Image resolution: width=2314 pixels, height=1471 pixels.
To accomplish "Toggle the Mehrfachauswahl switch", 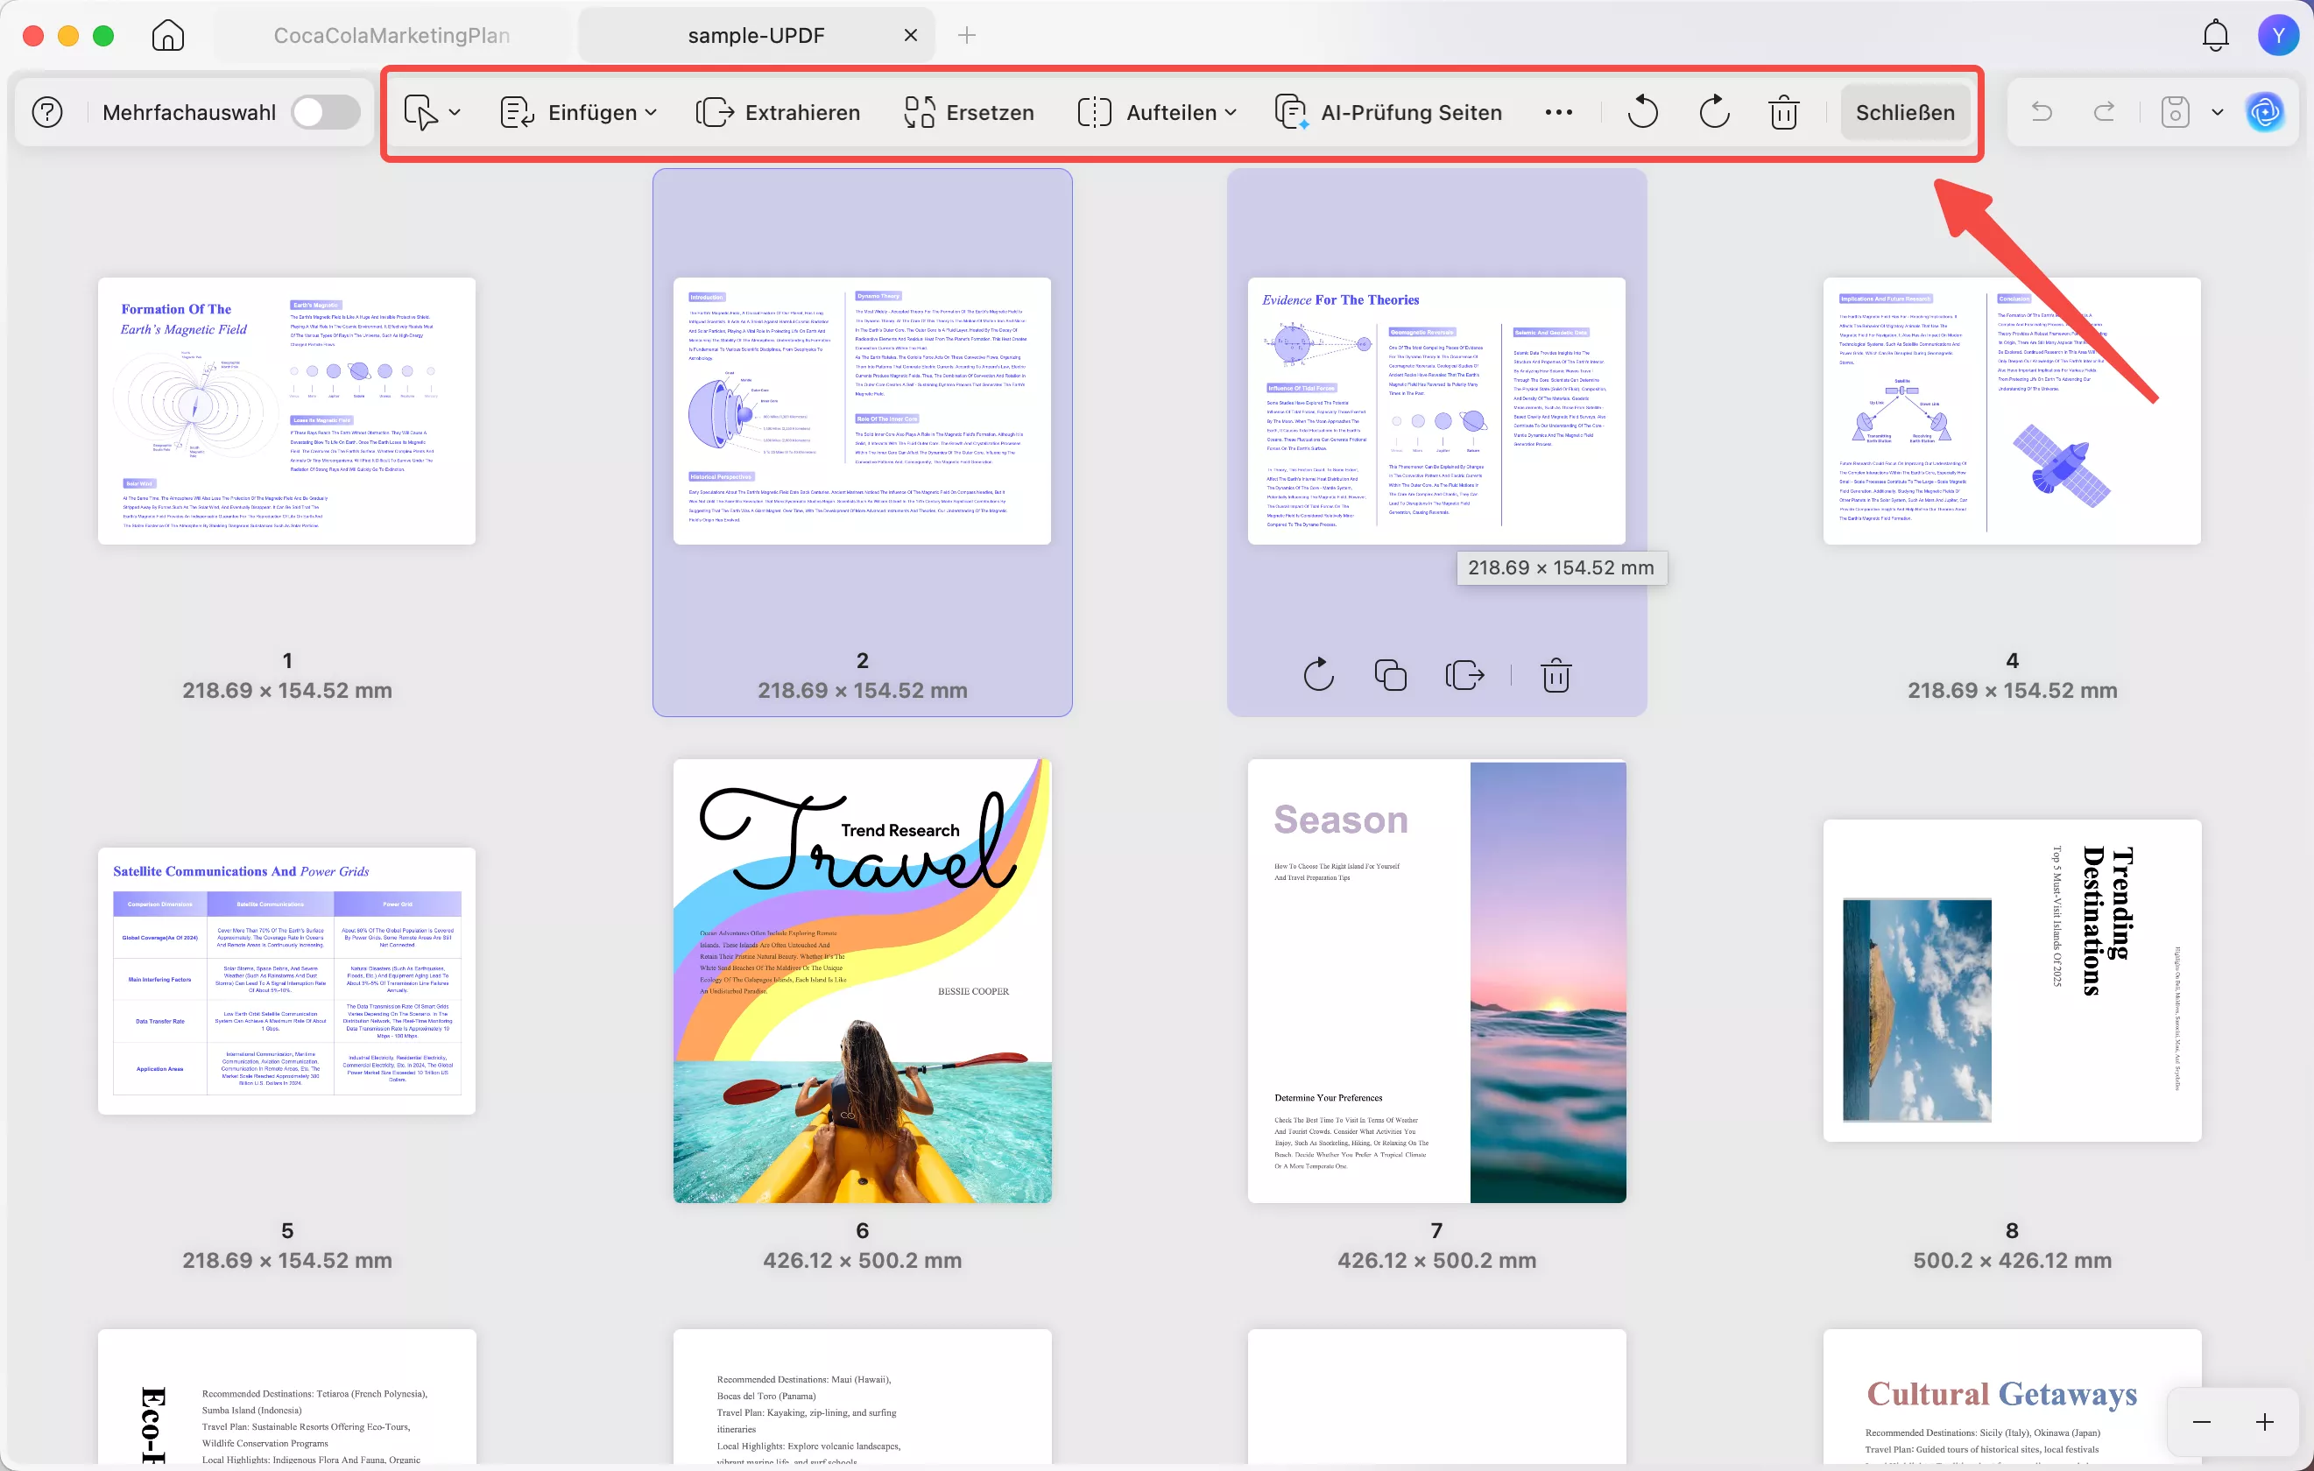I will click(x=326, y=112).
